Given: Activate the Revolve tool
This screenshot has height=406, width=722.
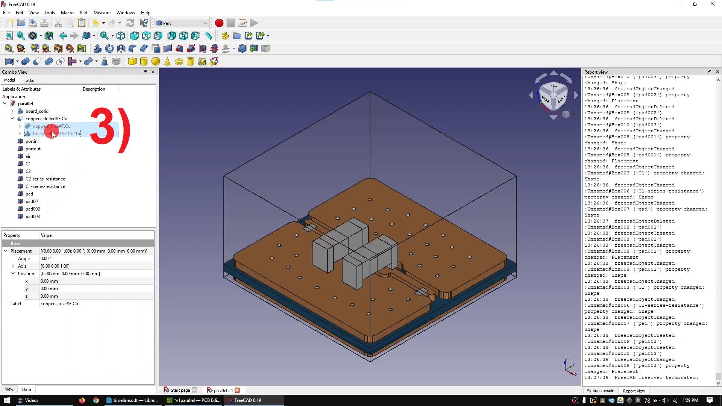Looking at the screenshot, I should click(x=109, y=48).
